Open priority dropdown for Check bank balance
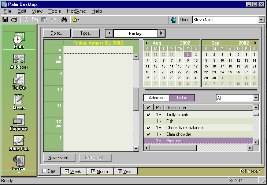Viewport: 267px width, 185px height. click(160, 128)
